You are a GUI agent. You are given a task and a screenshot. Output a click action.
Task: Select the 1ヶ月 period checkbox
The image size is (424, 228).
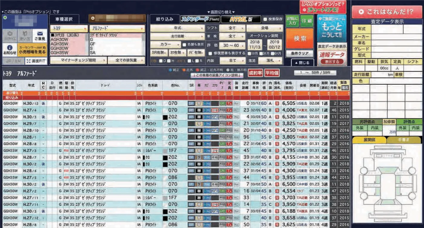[249, 53]
